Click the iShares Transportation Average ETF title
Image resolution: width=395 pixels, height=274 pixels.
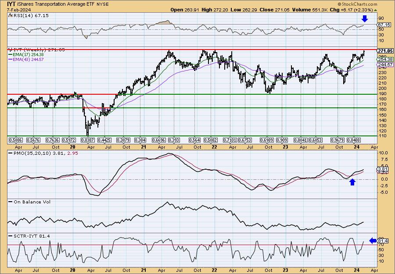tap(55, 4)
